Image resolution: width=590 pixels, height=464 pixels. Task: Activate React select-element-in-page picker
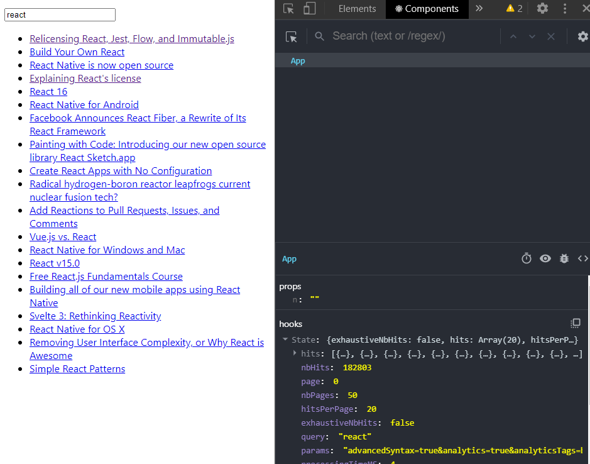pyautogui.click(x=292, y=36)
